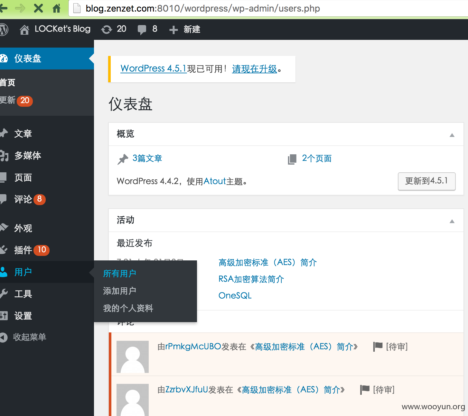
Task: Open the 页面 sidebar menu
Action: tap(23, 177)
